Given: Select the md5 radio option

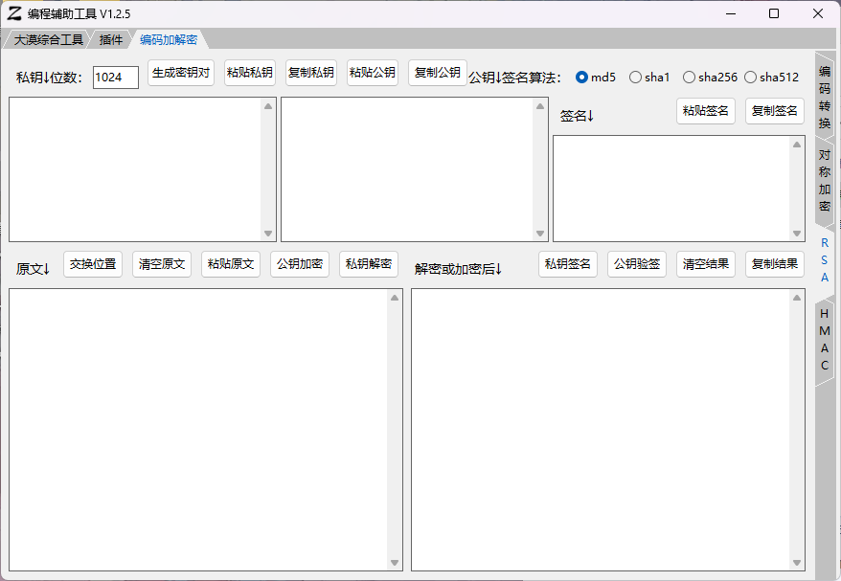Looking at the screenshot, I should (x=582, y=78).
